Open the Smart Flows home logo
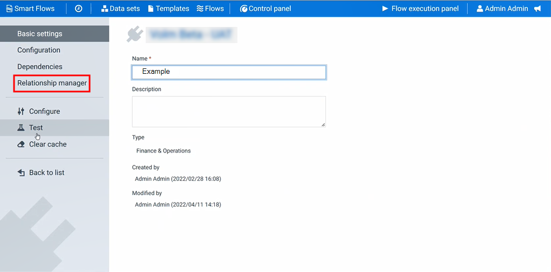 pos(30,9)
